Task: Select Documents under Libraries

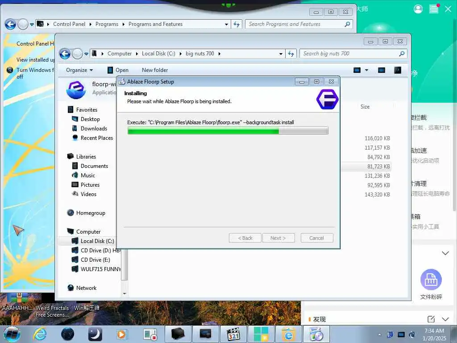Action: coord(94,166)
